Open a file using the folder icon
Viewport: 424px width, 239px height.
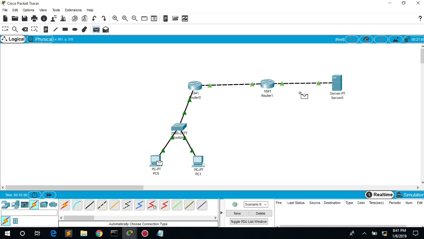pyautogui.click(x=15, y=19)
